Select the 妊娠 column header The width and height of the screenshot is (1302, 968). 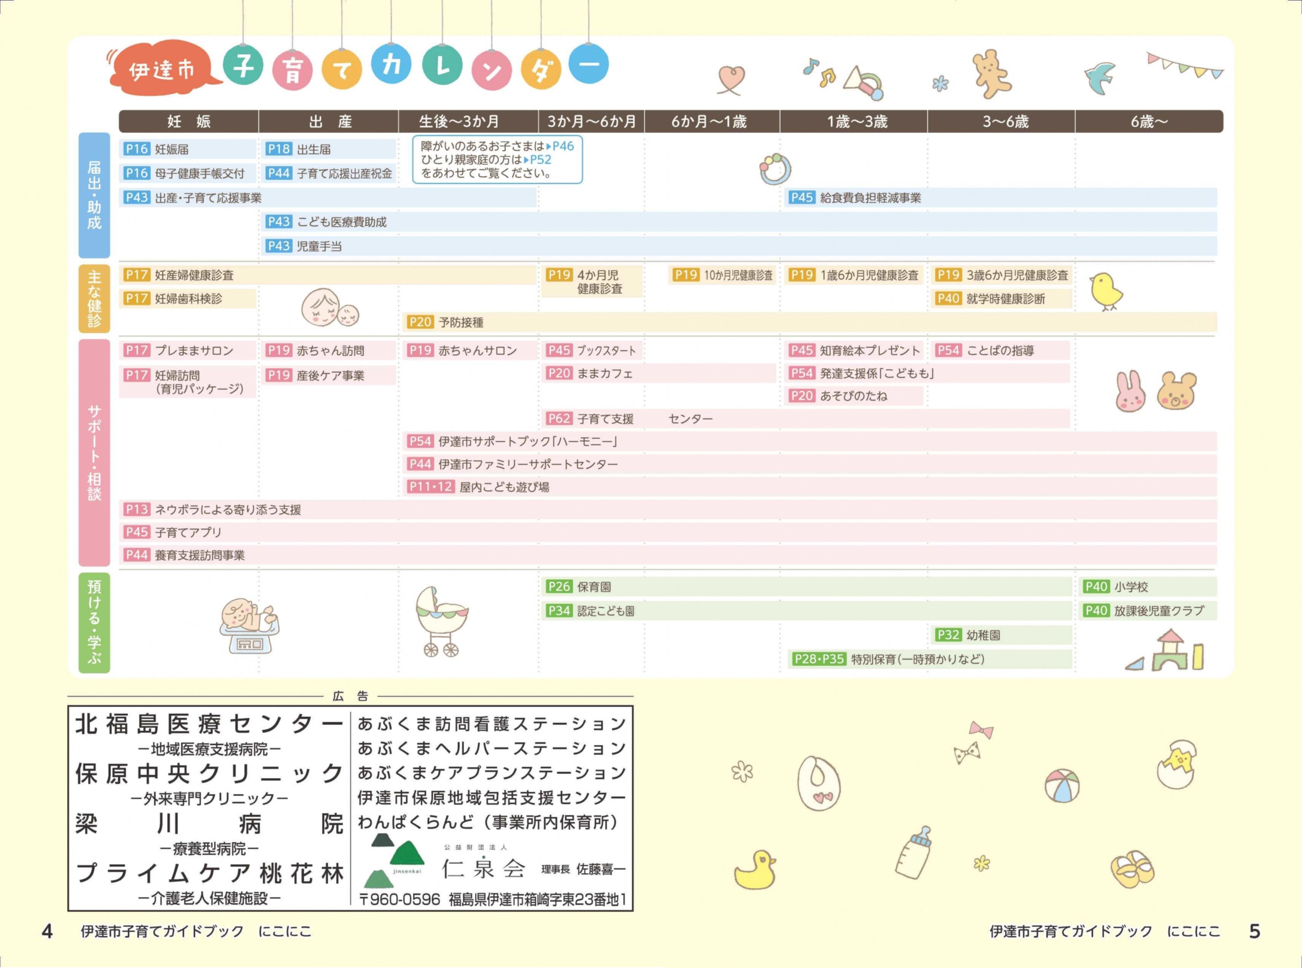pos(189,121)
